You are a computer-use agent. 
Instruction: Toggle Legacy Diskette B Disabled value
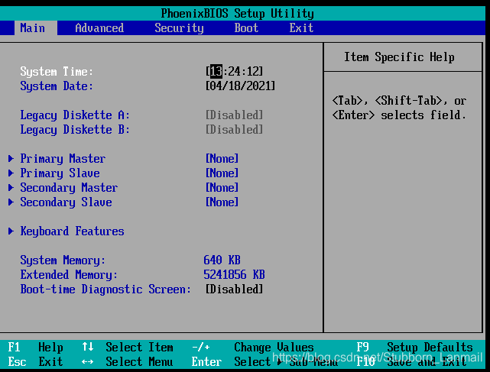(235, 130)
